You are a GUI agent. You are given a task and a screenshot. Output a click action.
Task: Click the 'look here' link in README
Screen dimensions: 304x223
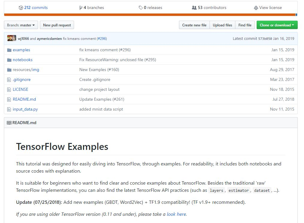[176, 214]
